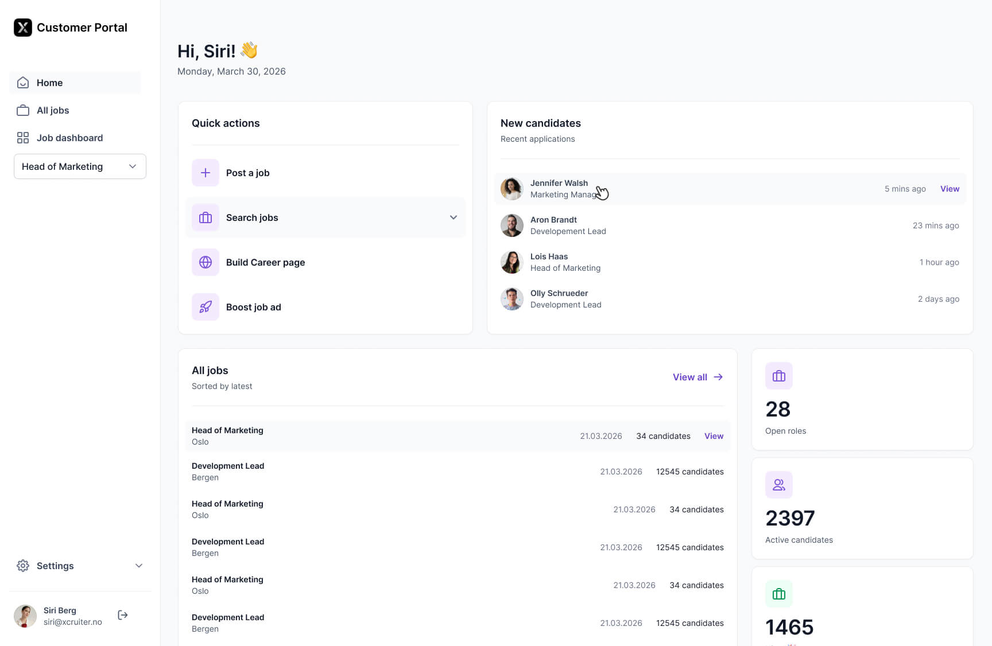The image size is (992, 646).
Task: Select the Home house icon
Action: [x=22, y=83]
